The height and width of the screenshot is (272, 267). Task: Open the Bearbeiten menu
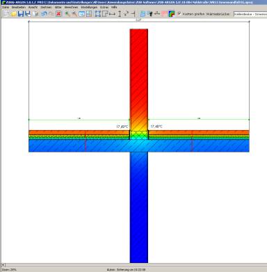pyautogui.click(x=19, y=7)
